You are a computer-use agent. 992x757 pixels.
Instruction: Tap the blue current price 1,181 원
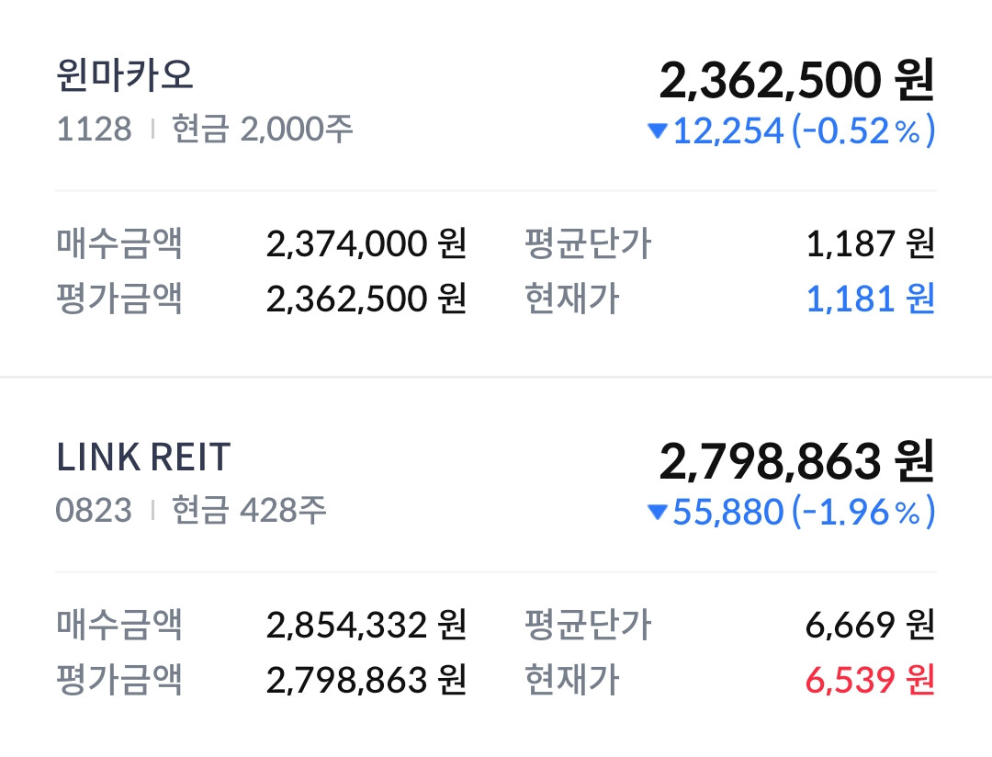click(x=870, y=299)
